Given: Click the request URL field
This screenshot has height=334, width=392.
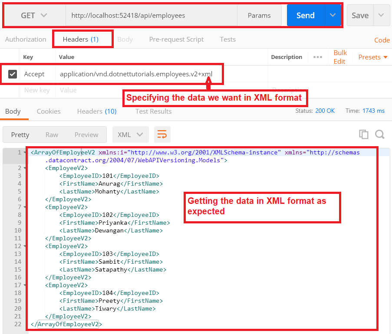Looking at the screenshot, I should coord(152,16).
